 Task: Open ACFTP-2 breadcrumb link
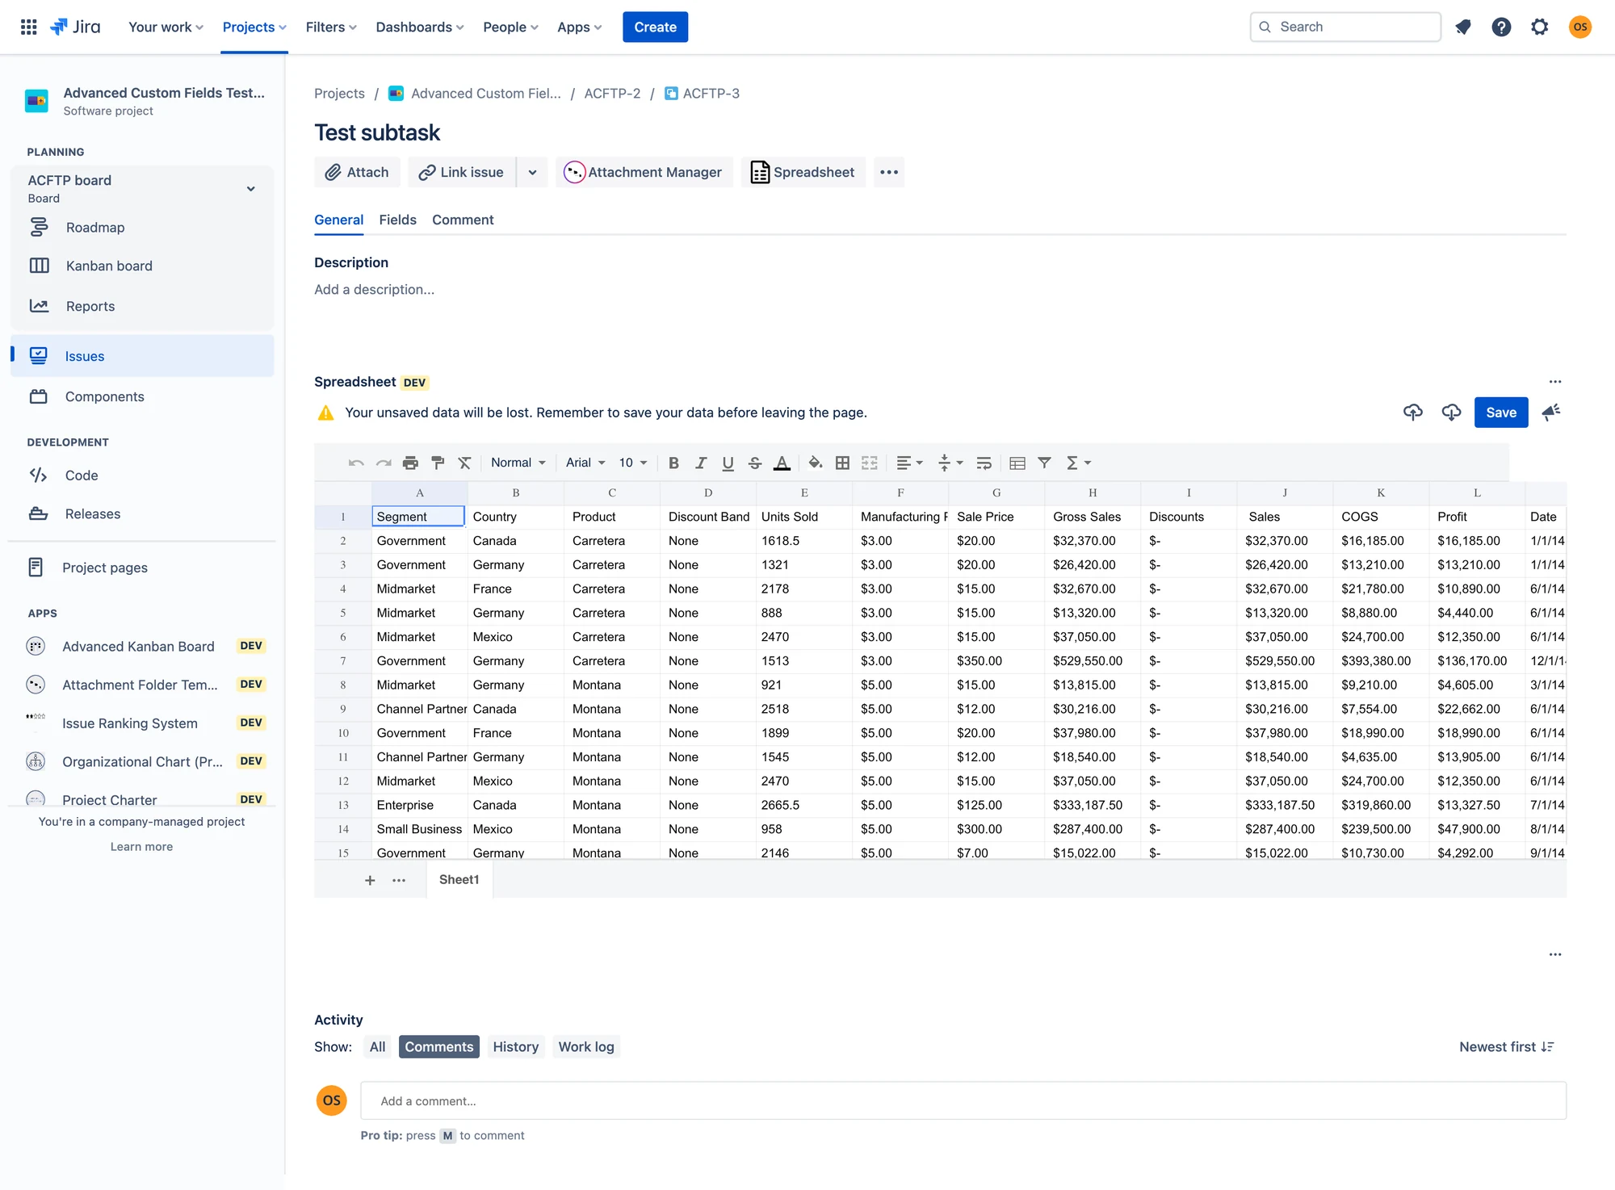(x=612, y=94)
